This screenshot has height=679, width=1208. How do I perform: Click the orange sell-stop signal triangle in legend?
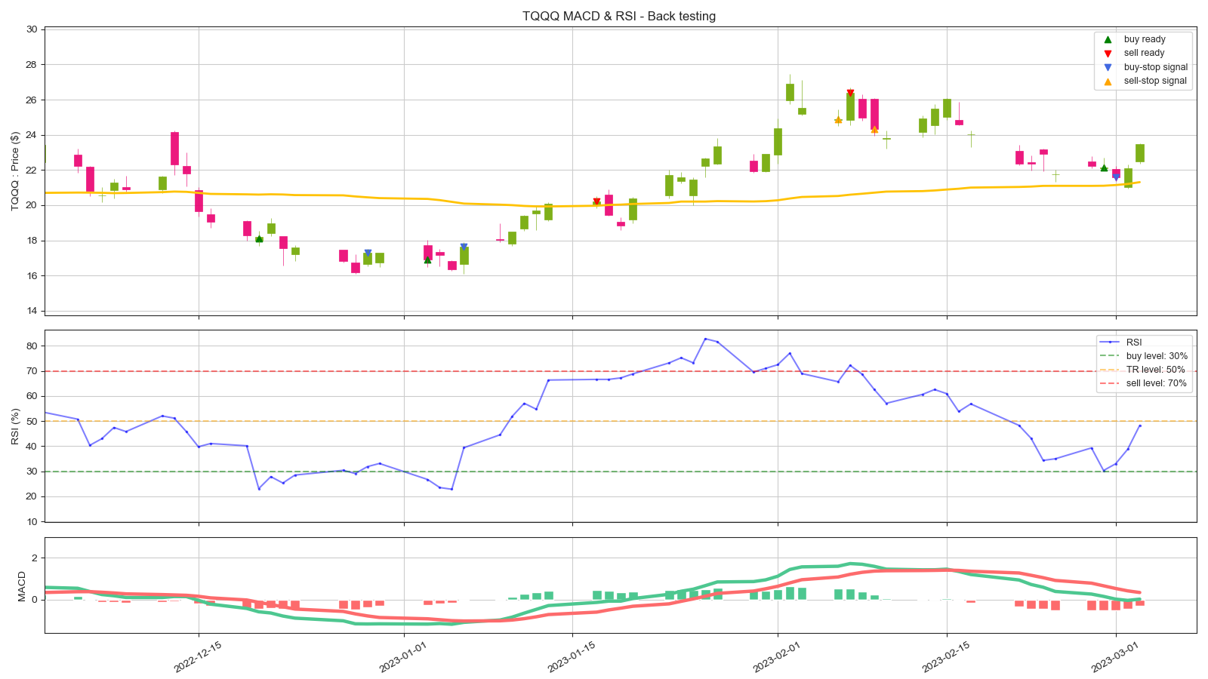1108,81
